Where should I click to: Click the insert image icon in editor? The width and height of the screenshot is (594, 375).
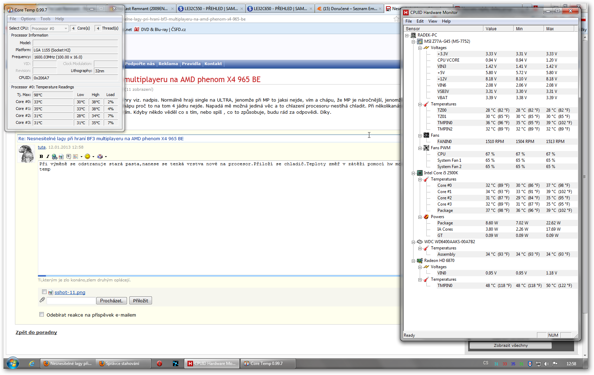(61, 157)
